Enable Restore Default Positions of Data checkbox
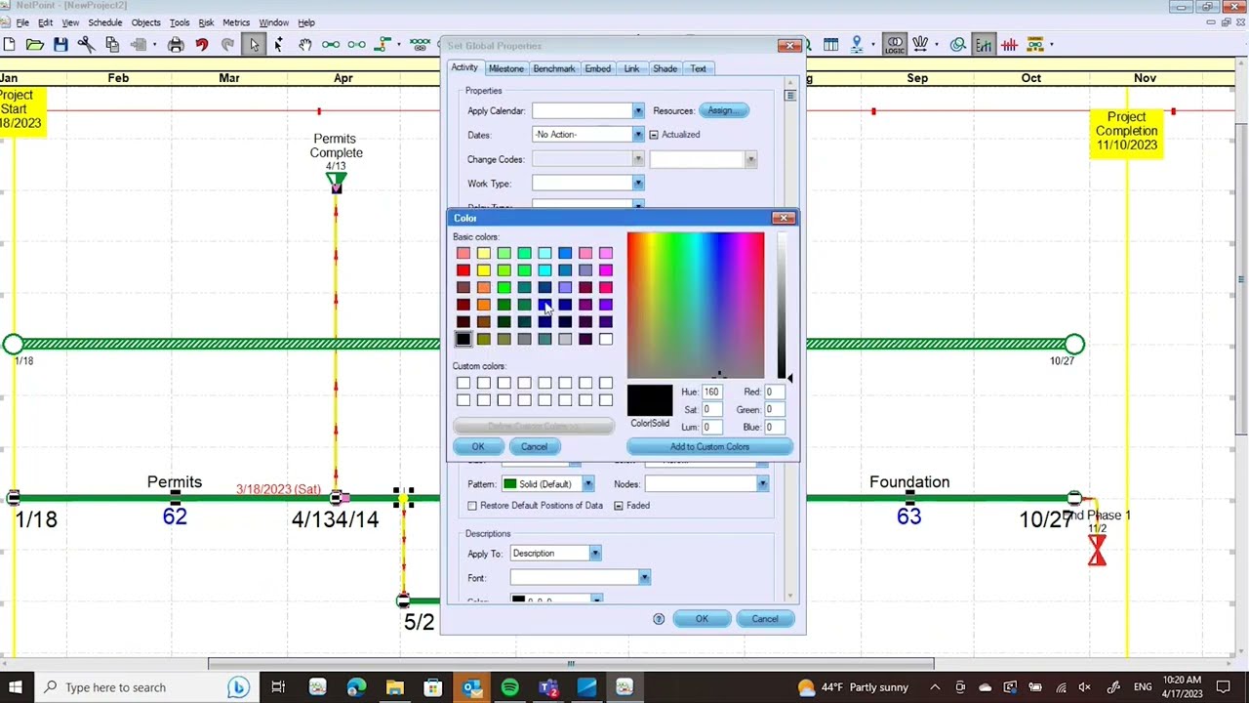 tap(472, 506)
